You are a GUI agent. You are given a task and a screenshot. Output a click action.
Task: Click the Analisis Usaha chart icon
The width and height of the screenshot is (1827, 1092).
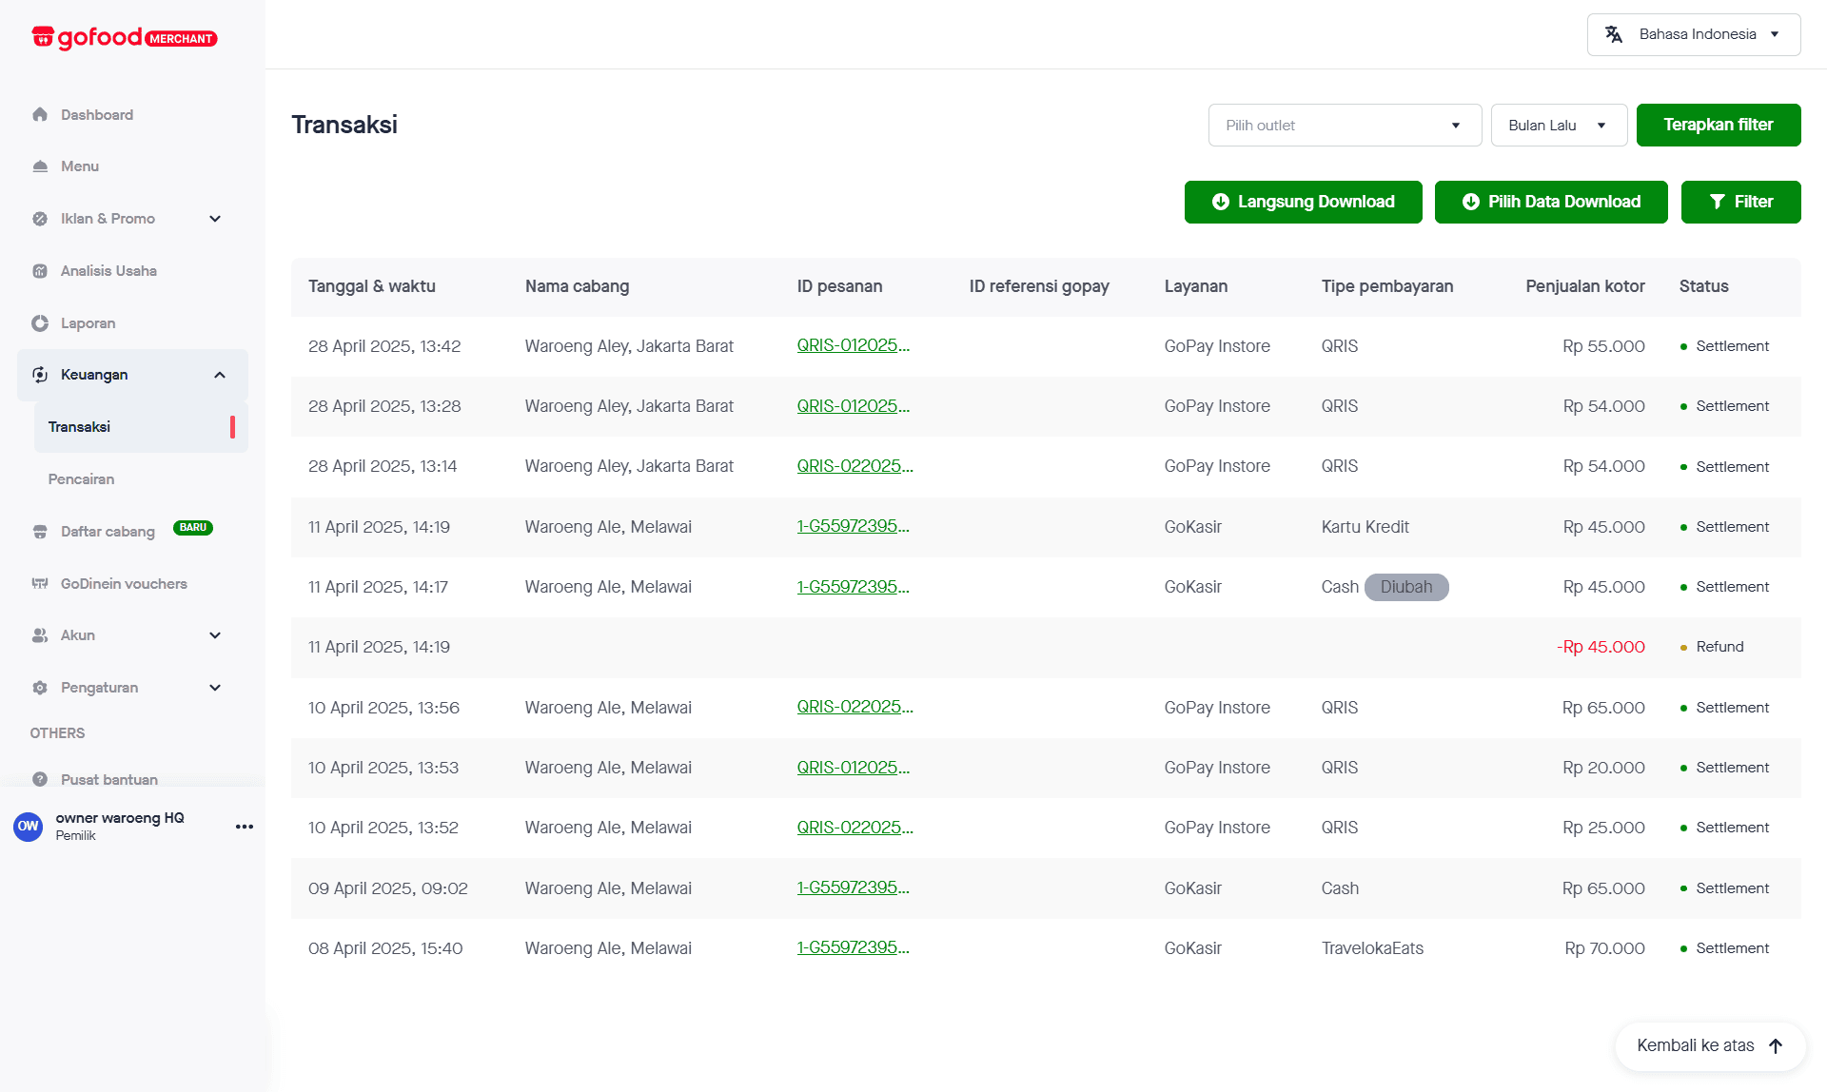(x=40, y=271)
